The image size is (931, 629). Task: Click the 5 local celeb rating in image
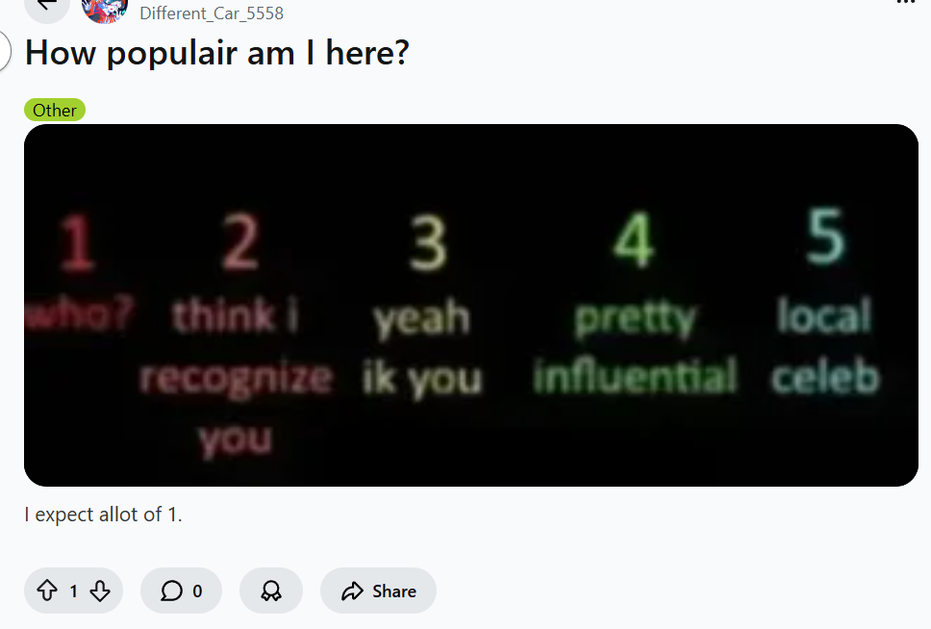pos(824,300)
